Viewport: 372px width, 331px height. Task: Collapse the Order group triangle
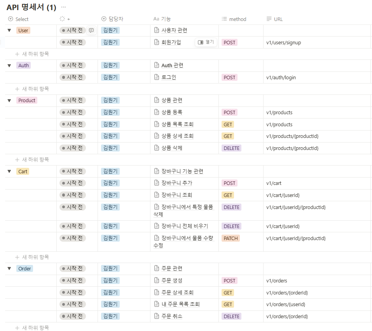(9, 268)
